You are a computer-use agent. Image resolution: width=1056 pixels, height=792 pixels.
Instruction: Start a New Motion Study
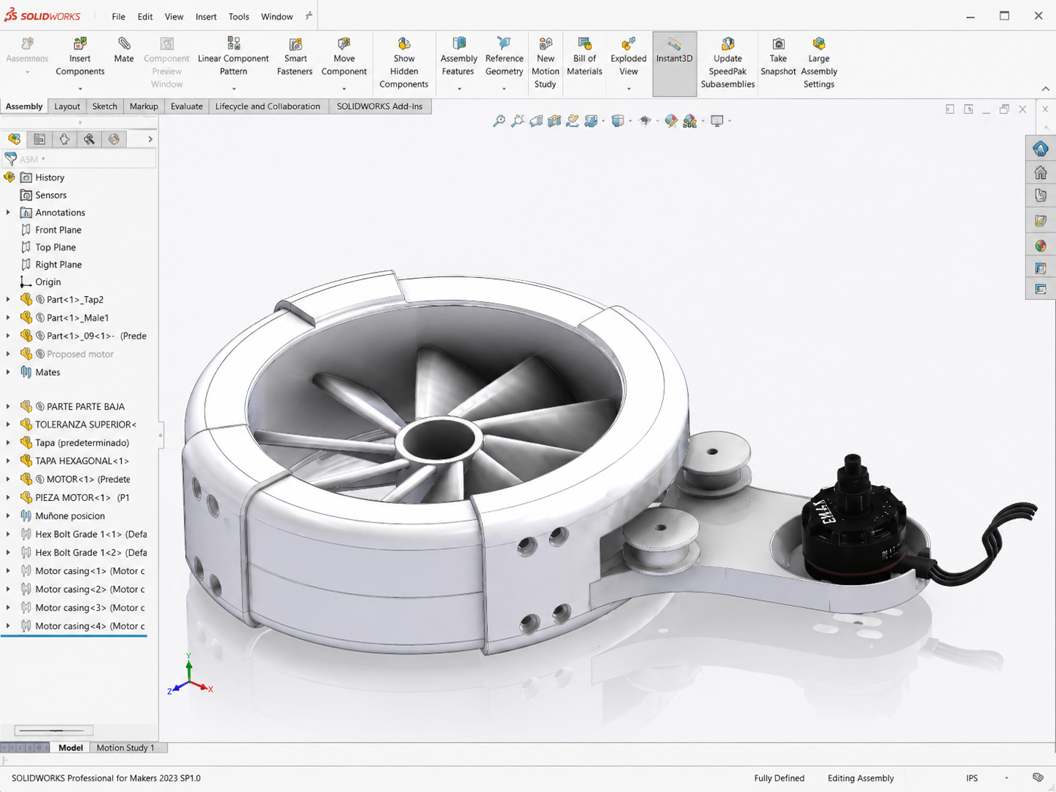pos(546,63)
